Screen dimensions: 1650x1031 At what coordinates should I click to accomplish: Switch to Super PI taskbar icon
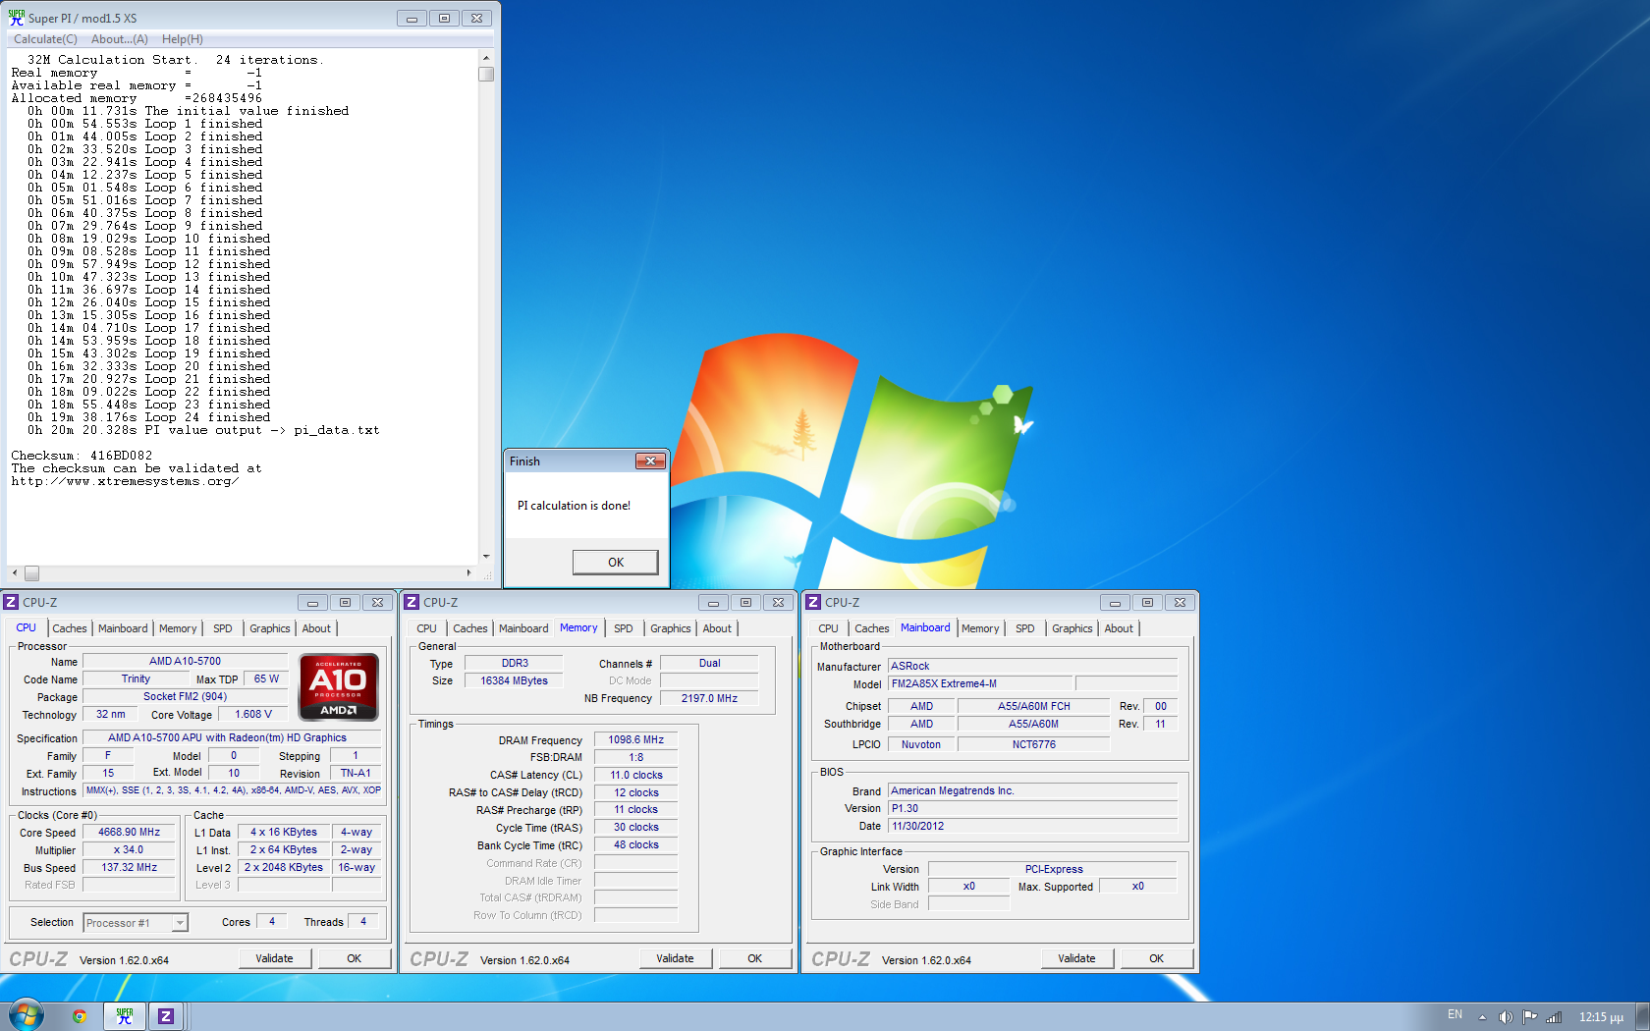(125, 1016)
